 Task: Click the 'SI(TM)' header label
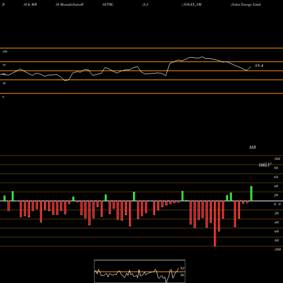[108, 5]
